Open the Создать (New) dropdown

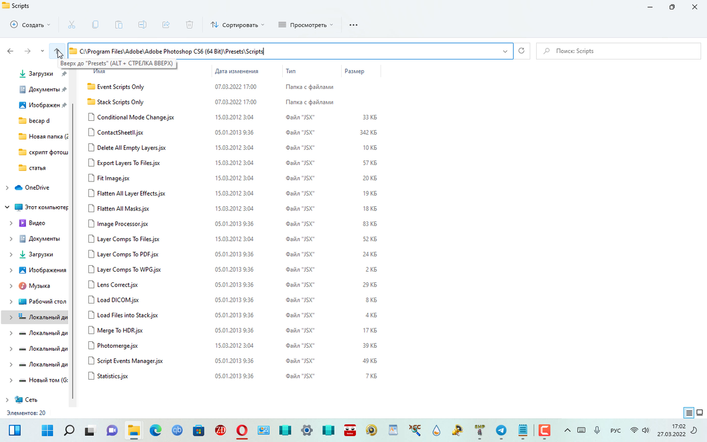tap(31, 25)
